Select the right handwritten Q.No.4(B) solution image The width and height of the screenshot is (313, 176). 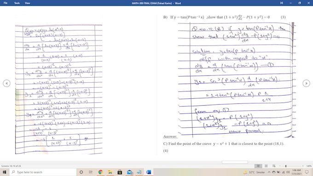(237, 79)
